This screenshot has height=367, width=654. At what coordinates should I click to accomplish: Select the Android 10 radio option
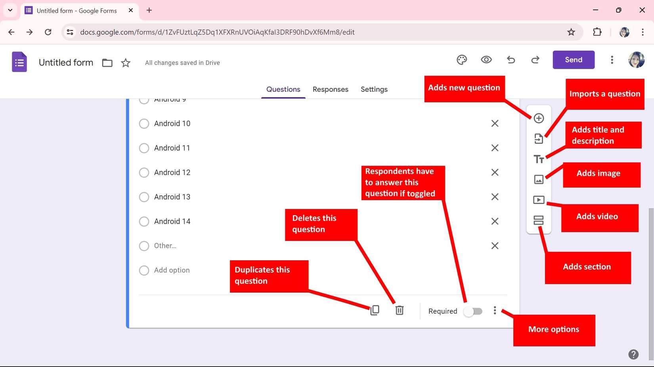tap(144, 124)
